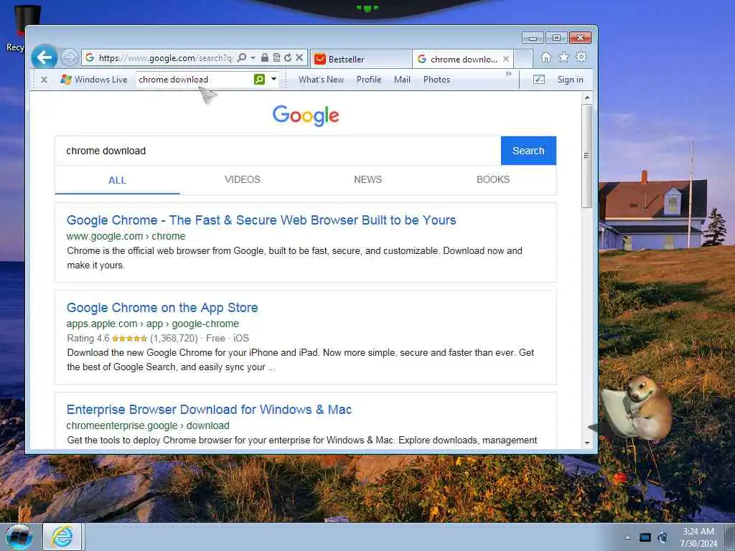Open a new blank tab
The width and height of the screenshot is (735, 551).
tap(523, 59)
